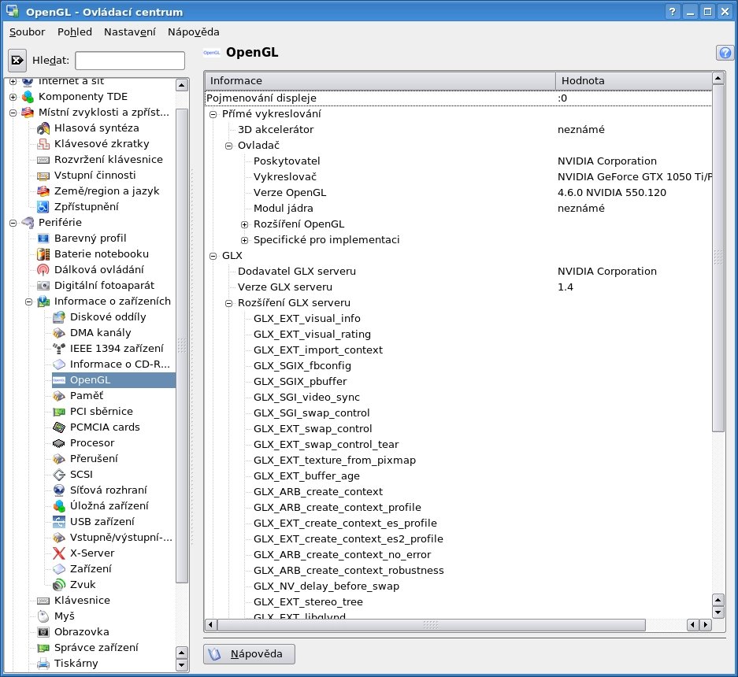
Task: Click the clear search icon beside Hledat
Action: click(x=17, y=60)
